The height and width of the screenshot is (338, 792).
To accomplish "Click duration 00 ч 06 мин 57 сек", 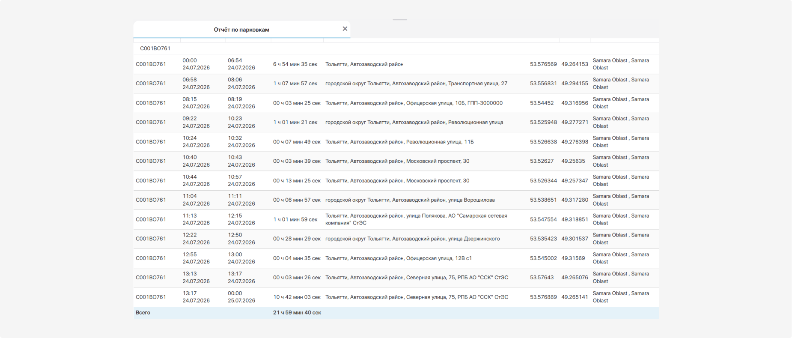I will pos(297,200).
